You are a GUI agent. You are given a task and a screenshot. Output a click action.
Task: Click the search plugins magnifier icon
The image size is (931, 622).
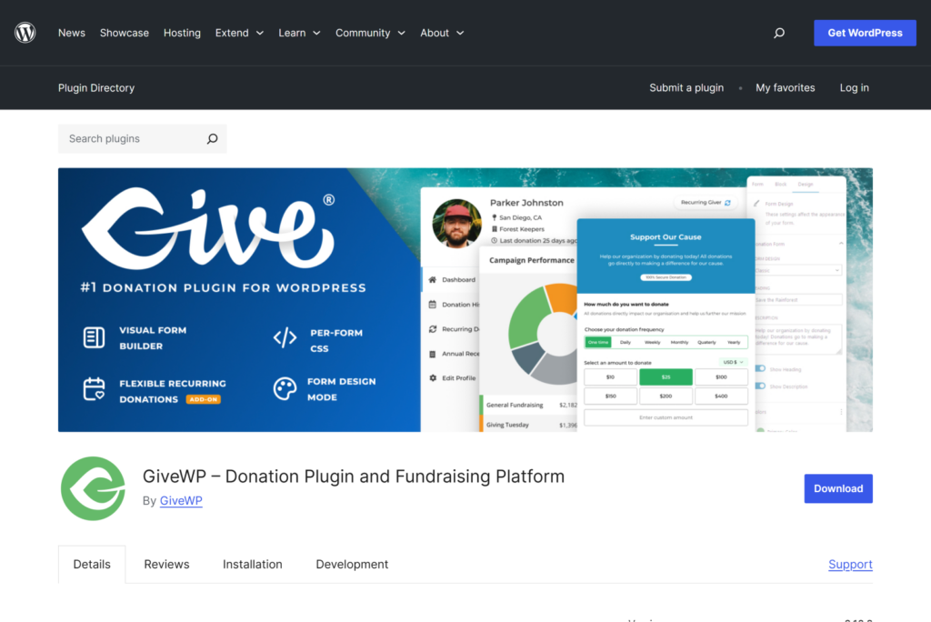pos(212,138)
